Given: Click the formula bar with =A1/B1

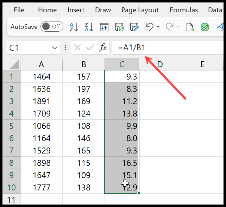Looking at the screenshot, I should 168,48.
